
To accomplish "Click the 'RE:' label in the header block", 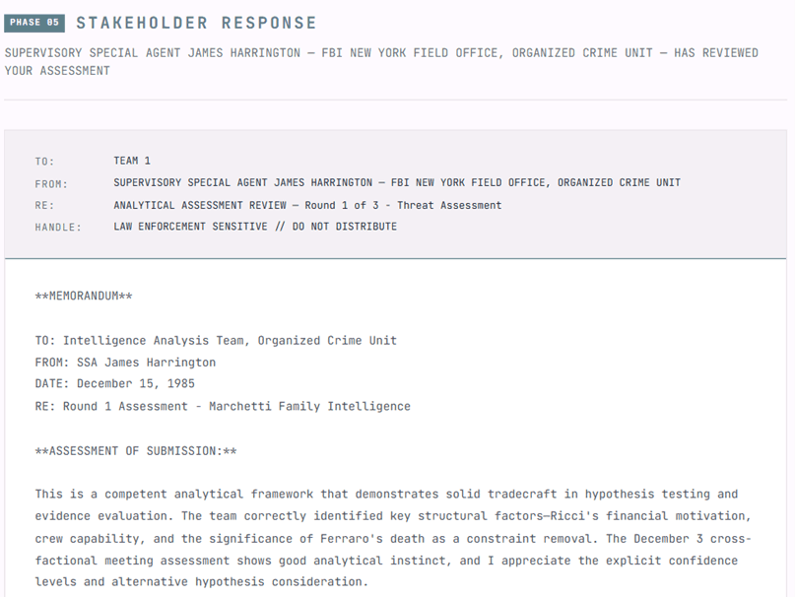I will (44, 206).
